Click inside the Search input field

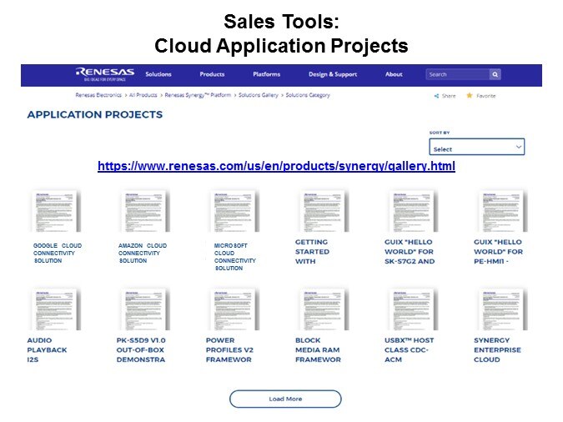click(x=457, y=74)
